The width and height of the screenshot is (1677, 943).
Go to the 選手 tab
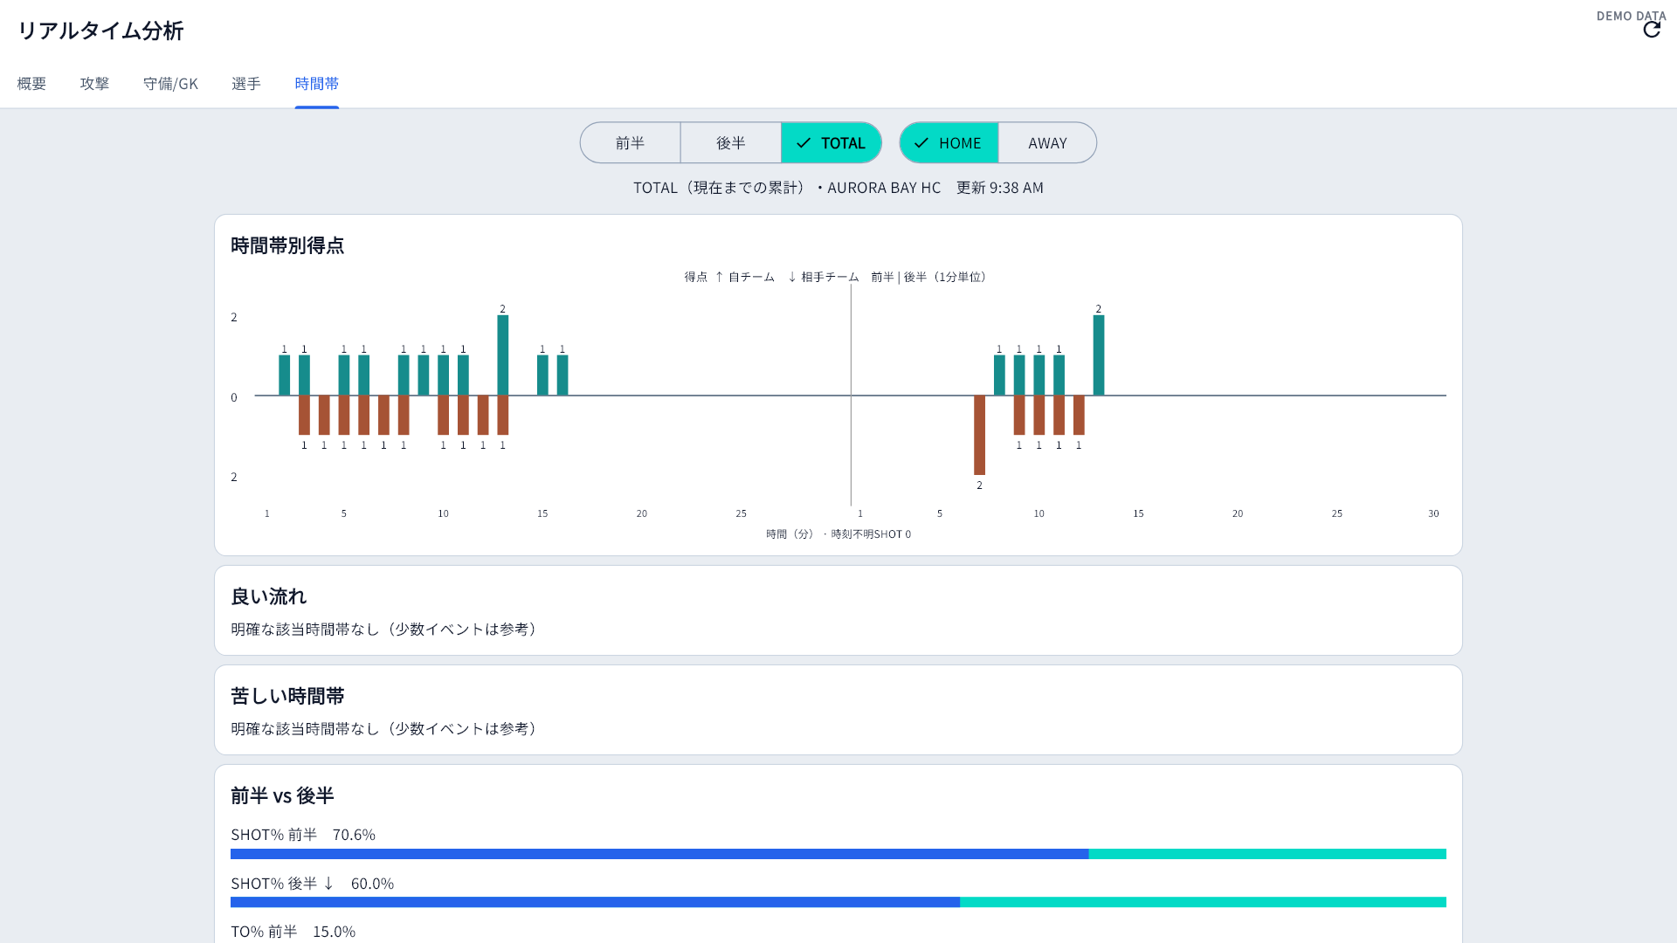tap(246, 84)
